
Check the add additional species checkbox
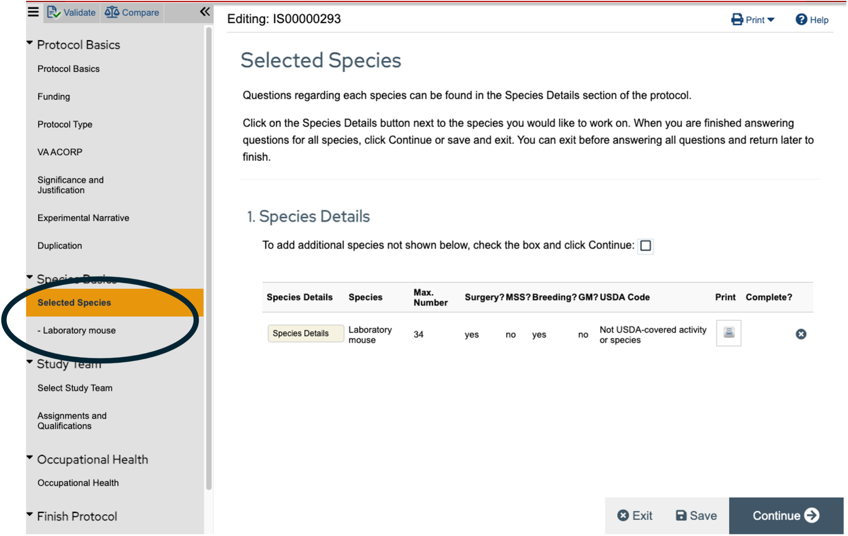[x=645, y=245]
